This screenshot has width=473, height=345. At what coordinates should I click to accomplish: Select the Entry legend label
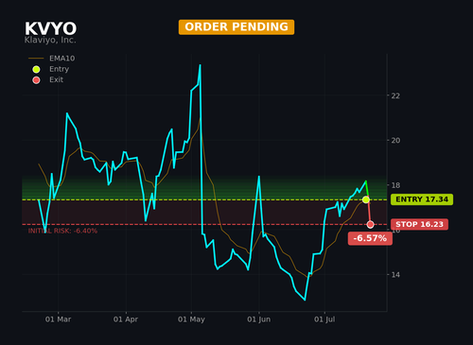point(59,69)
